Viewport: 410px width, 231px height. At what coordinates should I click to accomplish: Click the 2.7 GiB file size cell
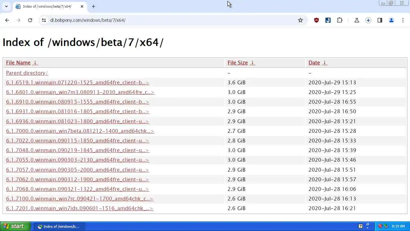coord(236,131)
